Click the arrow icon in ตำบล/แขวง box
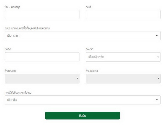The width and height of the screenshot is (166, 125). tap(158, 79)
